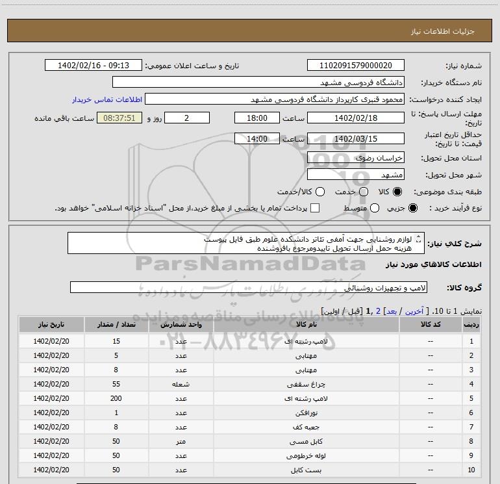Click the ردیف column header
The height and width of the screenshot is (484, 500).
pyautogui.click(x=471, y=324)
